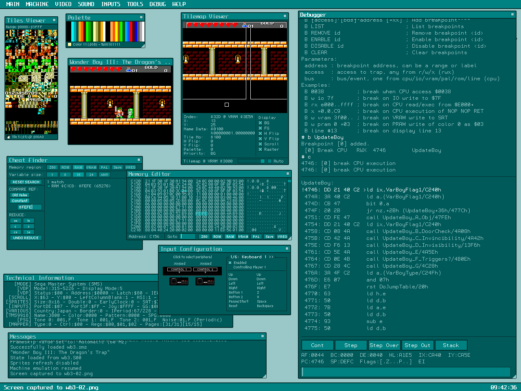Select PAL memory region in Cheat Finder
The height and width of the screenshot is (391, 521).
(105, 167)
